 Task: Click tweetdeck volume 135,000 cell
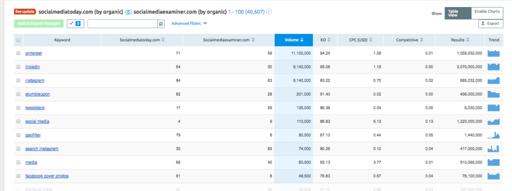[294, 107]
